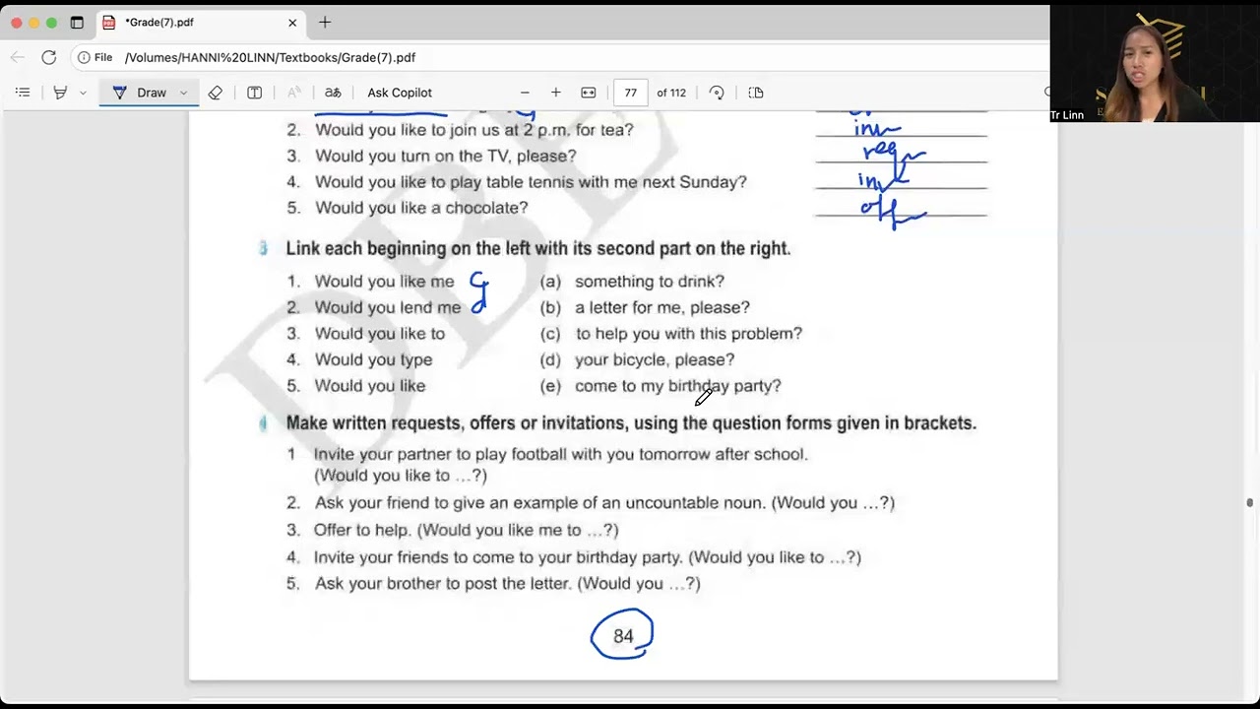The image size is (1260, 709).
Task: Click the Translate icon
Action: coord(333,93)
